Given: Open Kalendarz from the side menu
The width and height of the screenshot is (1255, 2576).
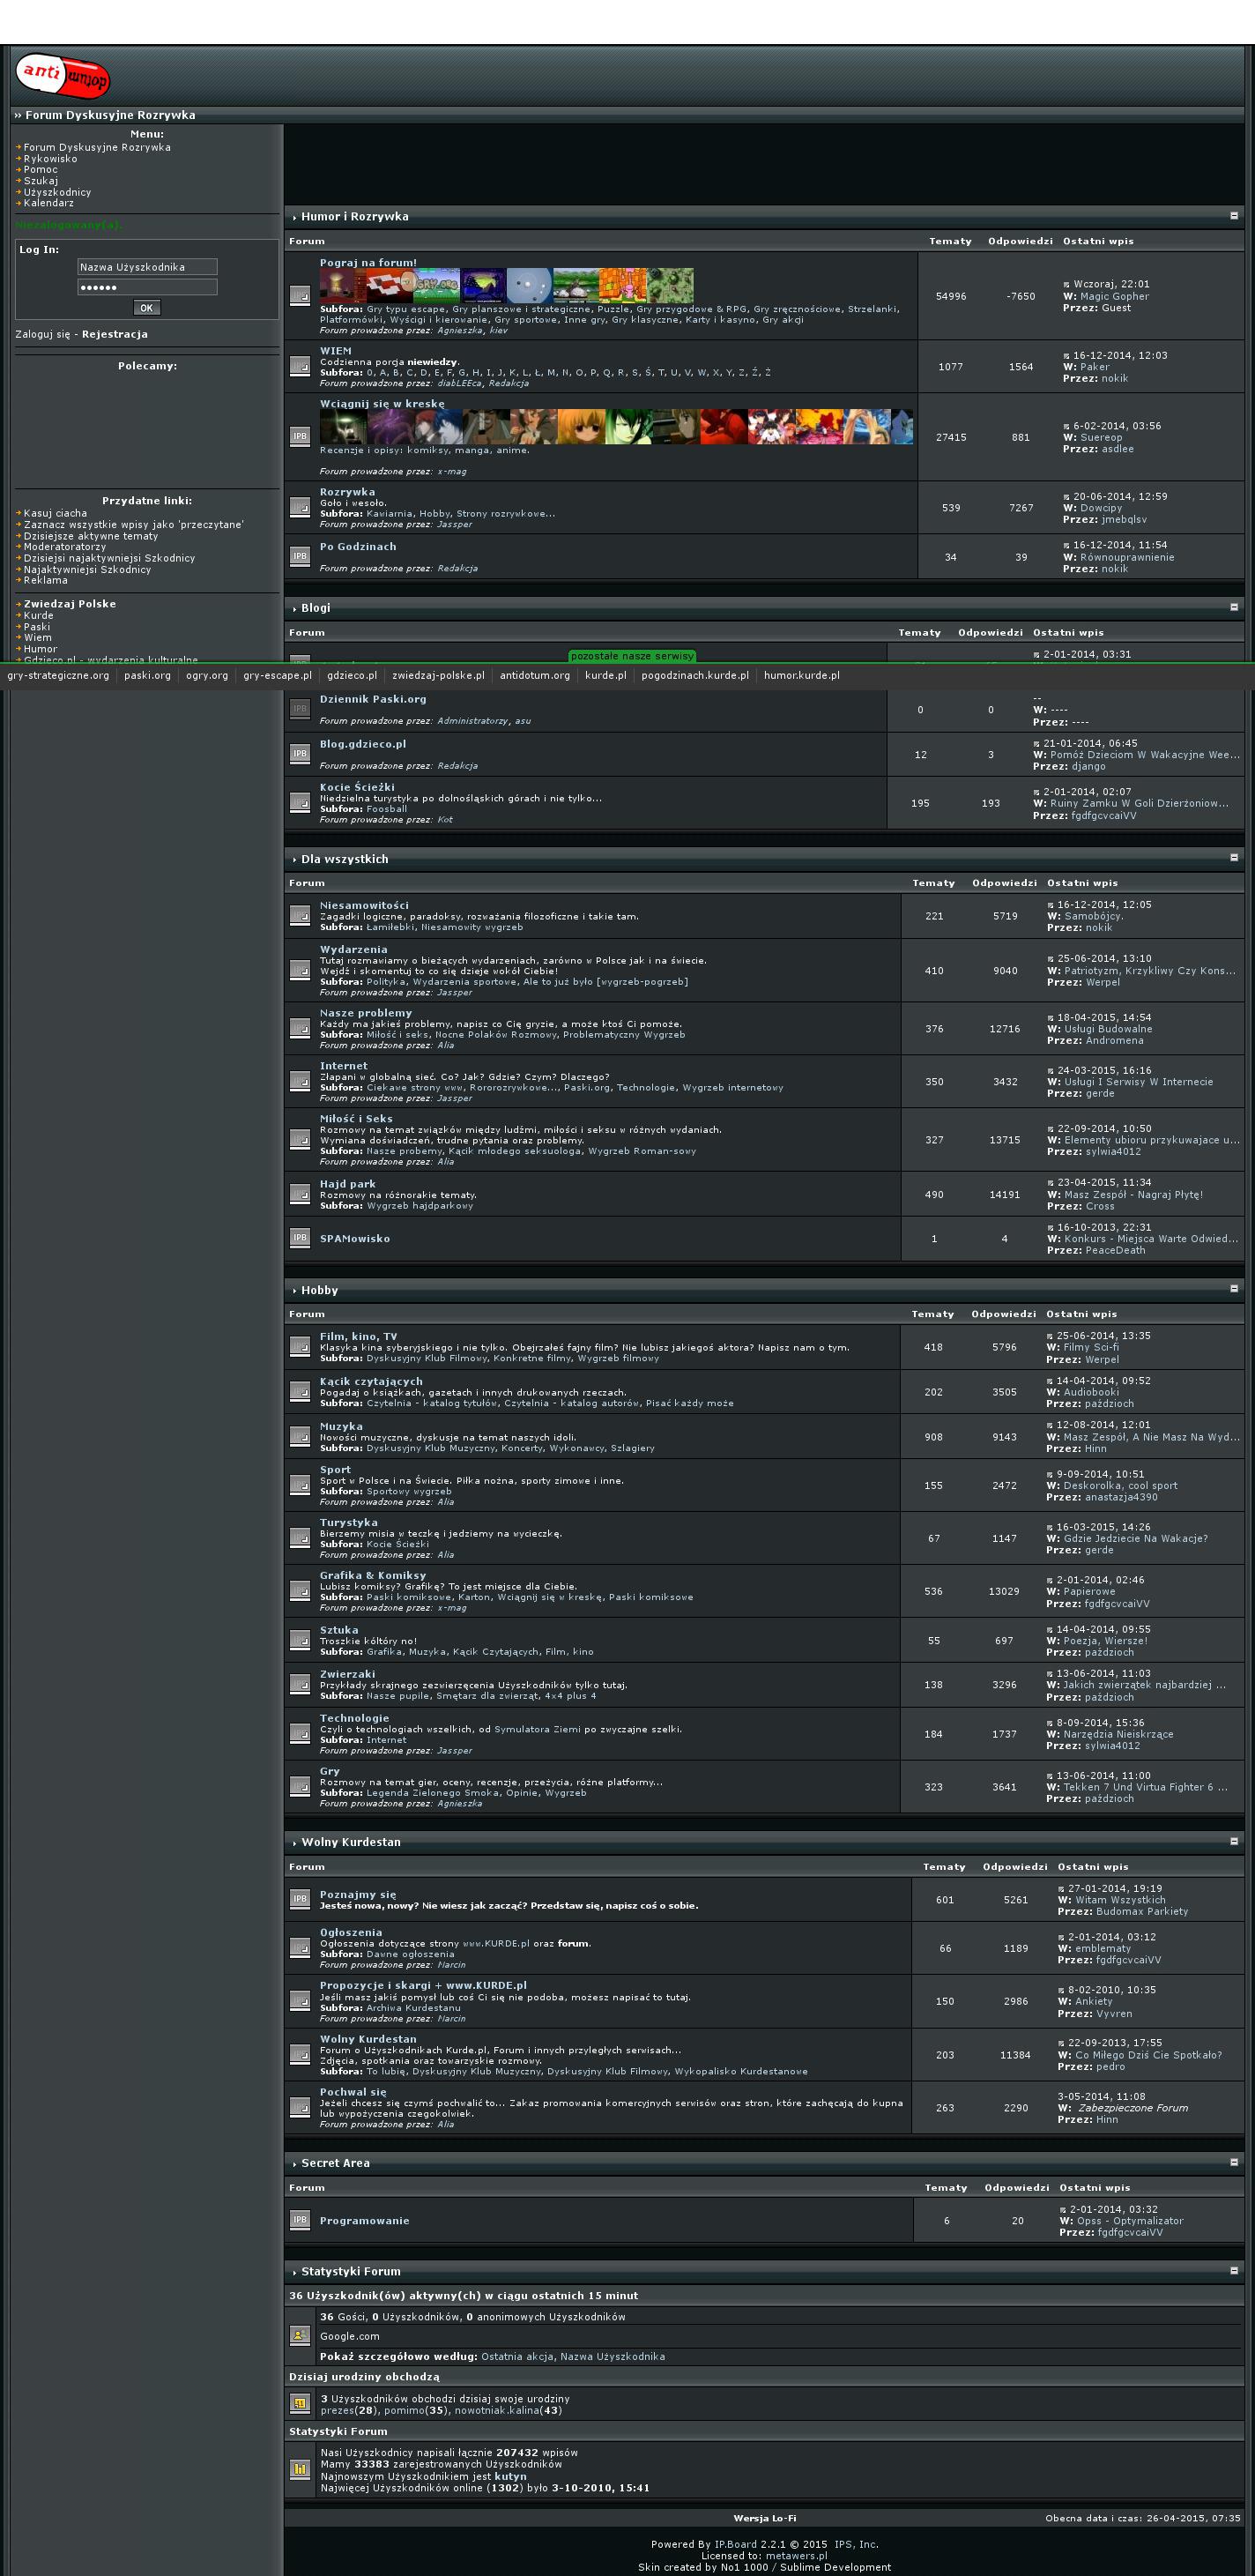Looking at the screenshot, I should 49,203.
